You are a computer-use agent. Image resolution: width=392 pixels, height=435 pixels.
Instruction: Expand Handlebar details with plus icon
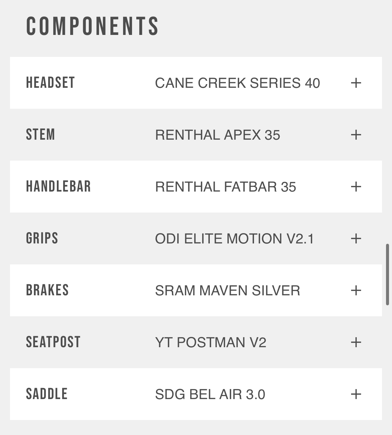click(356, 187)
